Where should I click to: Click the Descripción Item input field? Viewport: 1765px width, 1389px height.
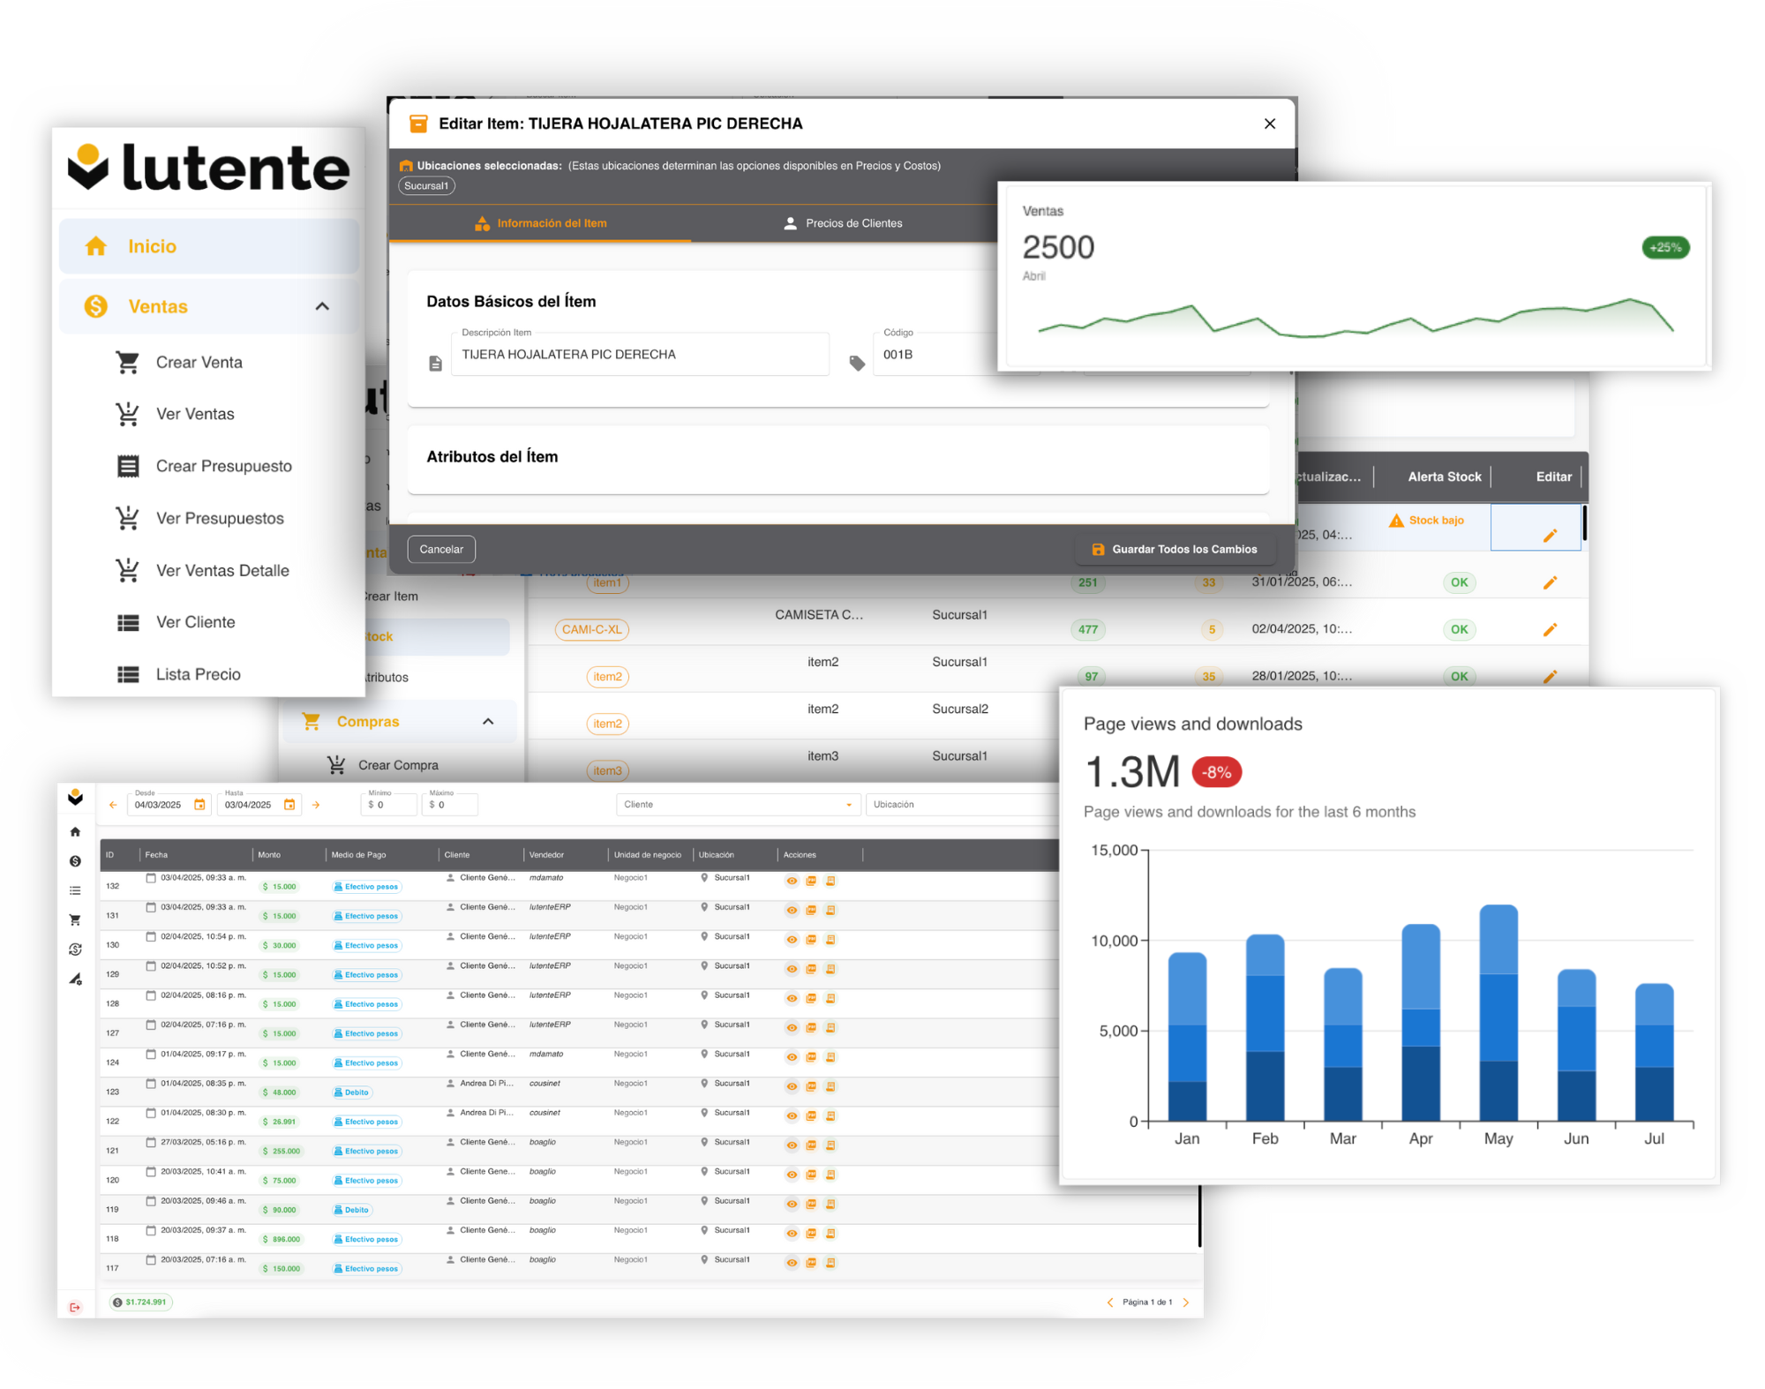coord(639,355)
